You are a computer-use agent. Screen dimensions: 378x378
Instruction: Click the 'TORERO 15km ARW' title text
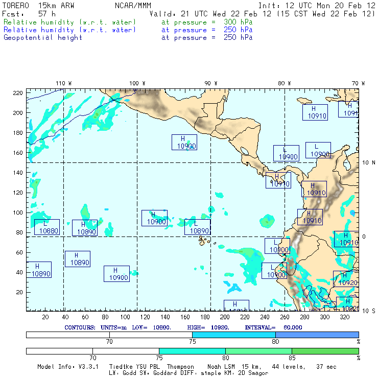point(38,6)
